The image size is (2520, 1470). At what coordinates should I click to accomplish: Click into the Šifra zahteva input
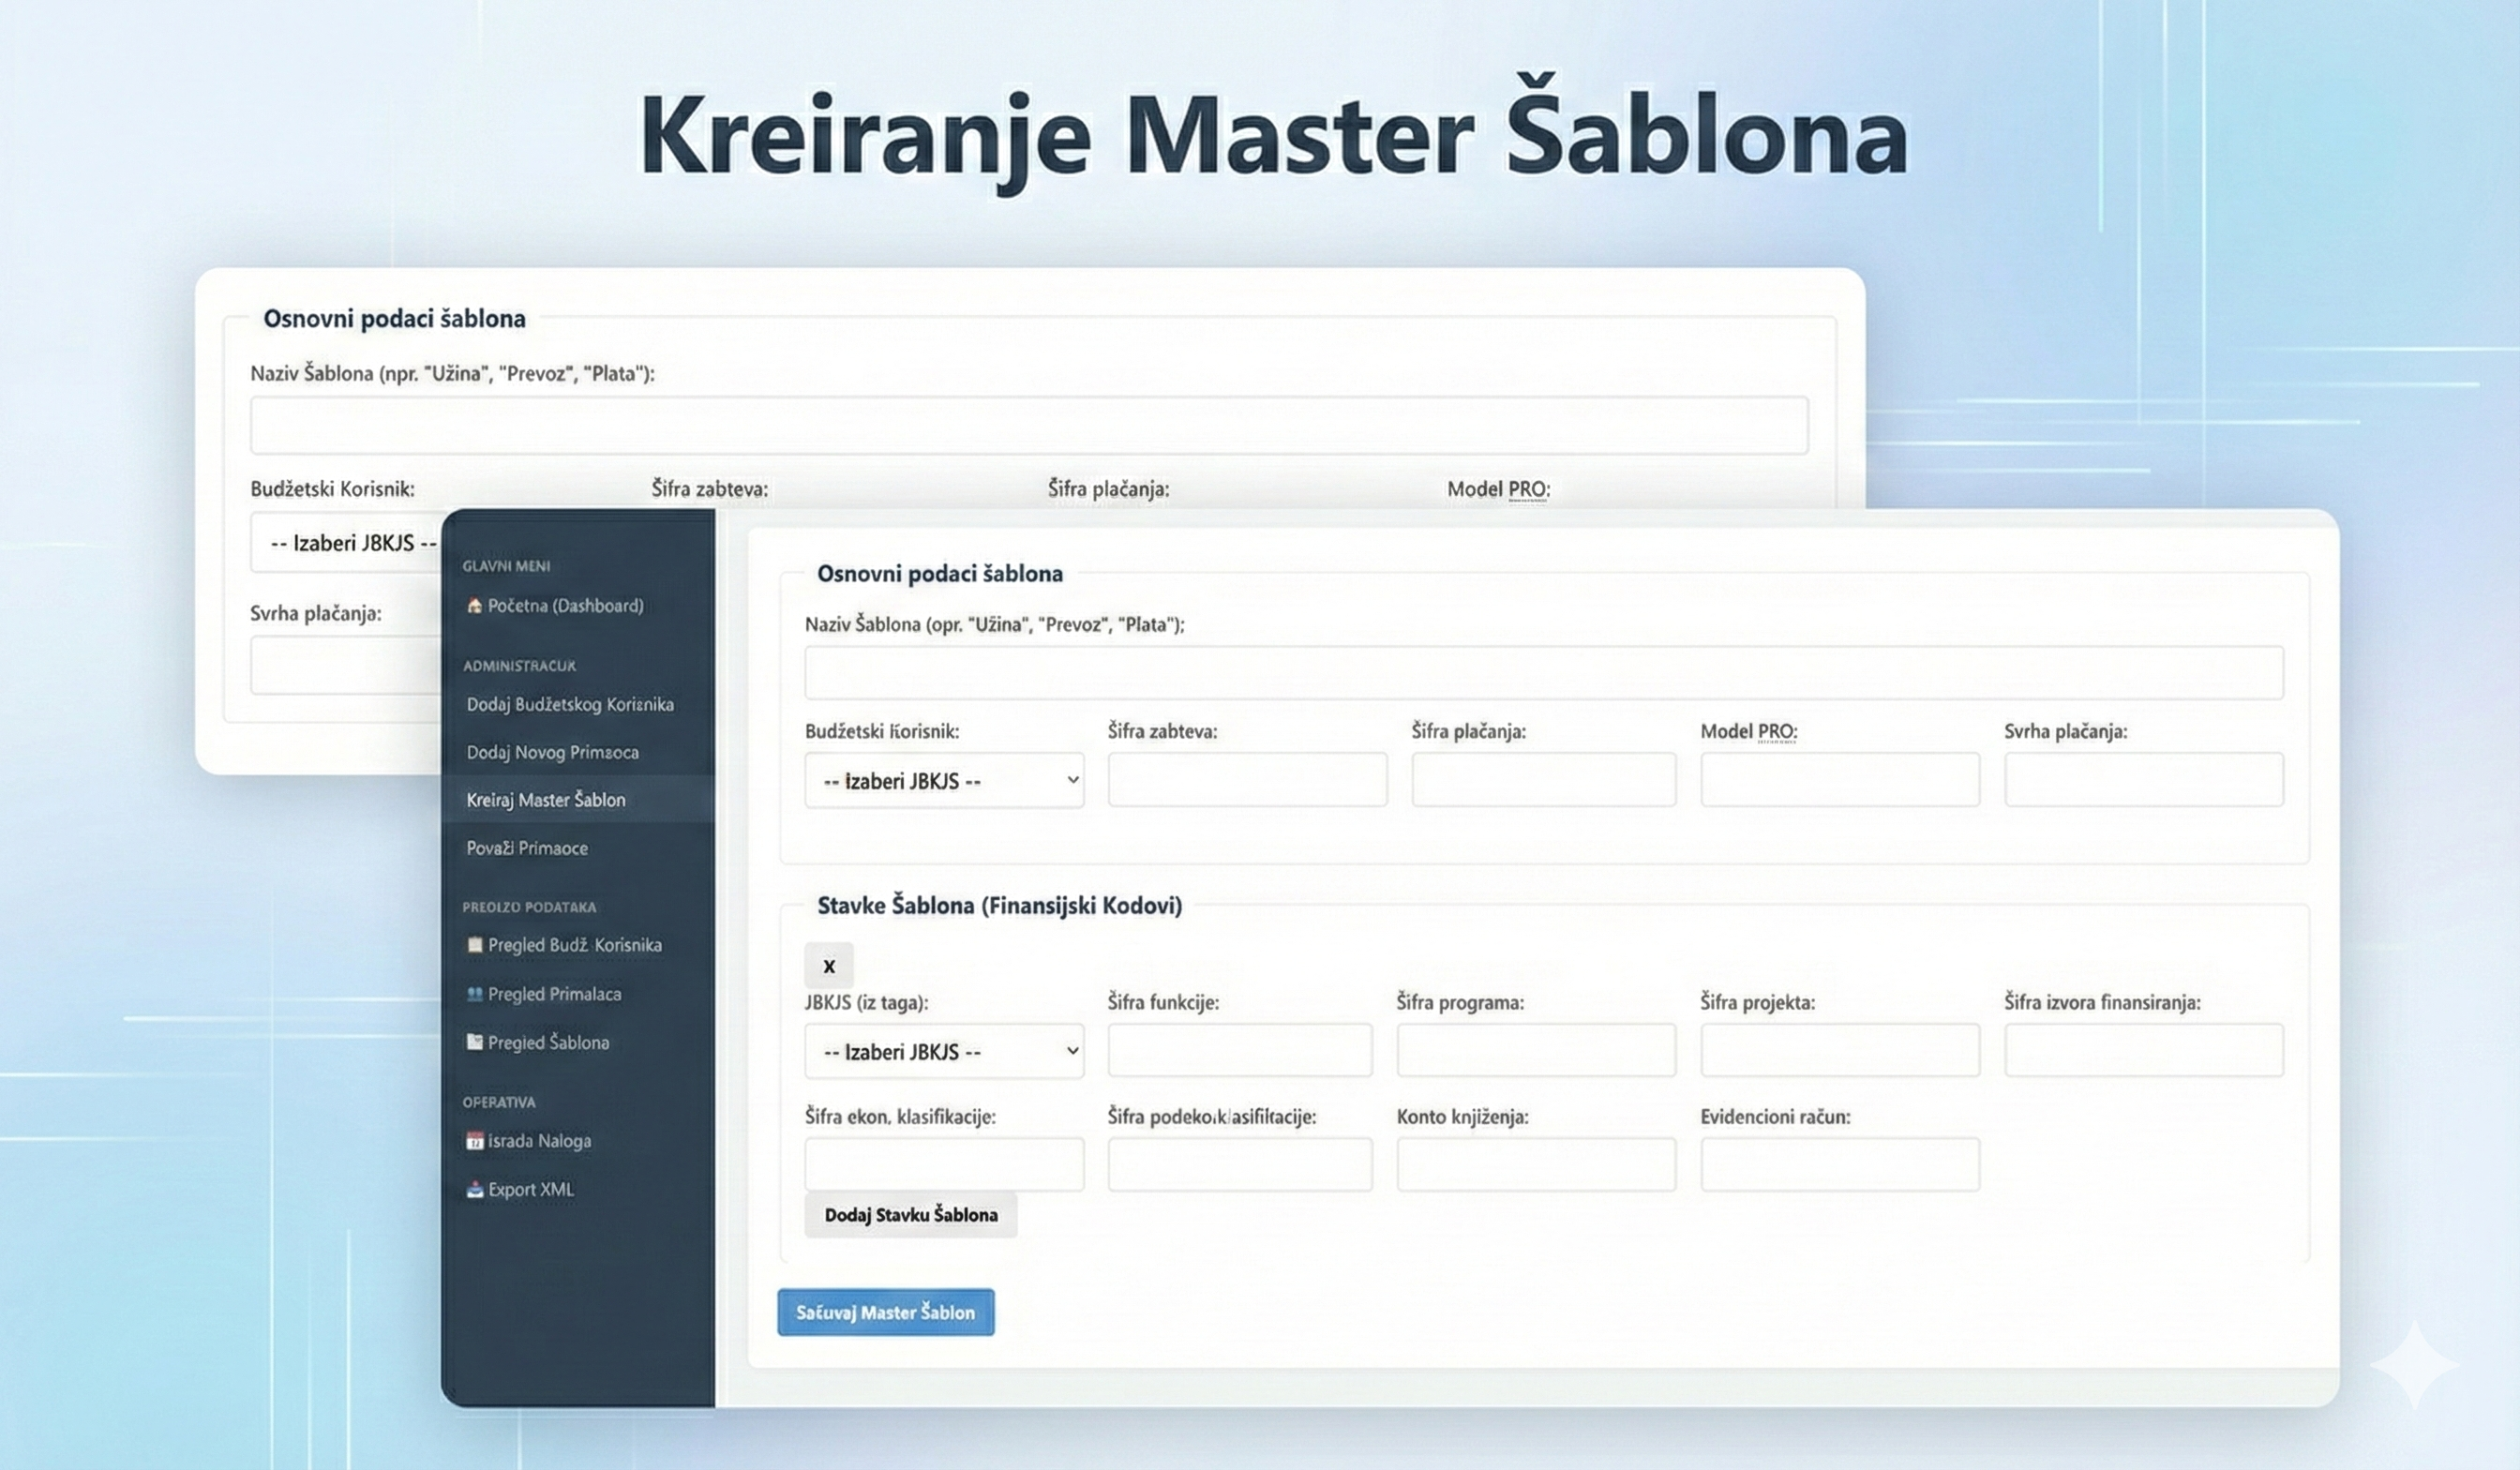tap(1246, 780)
